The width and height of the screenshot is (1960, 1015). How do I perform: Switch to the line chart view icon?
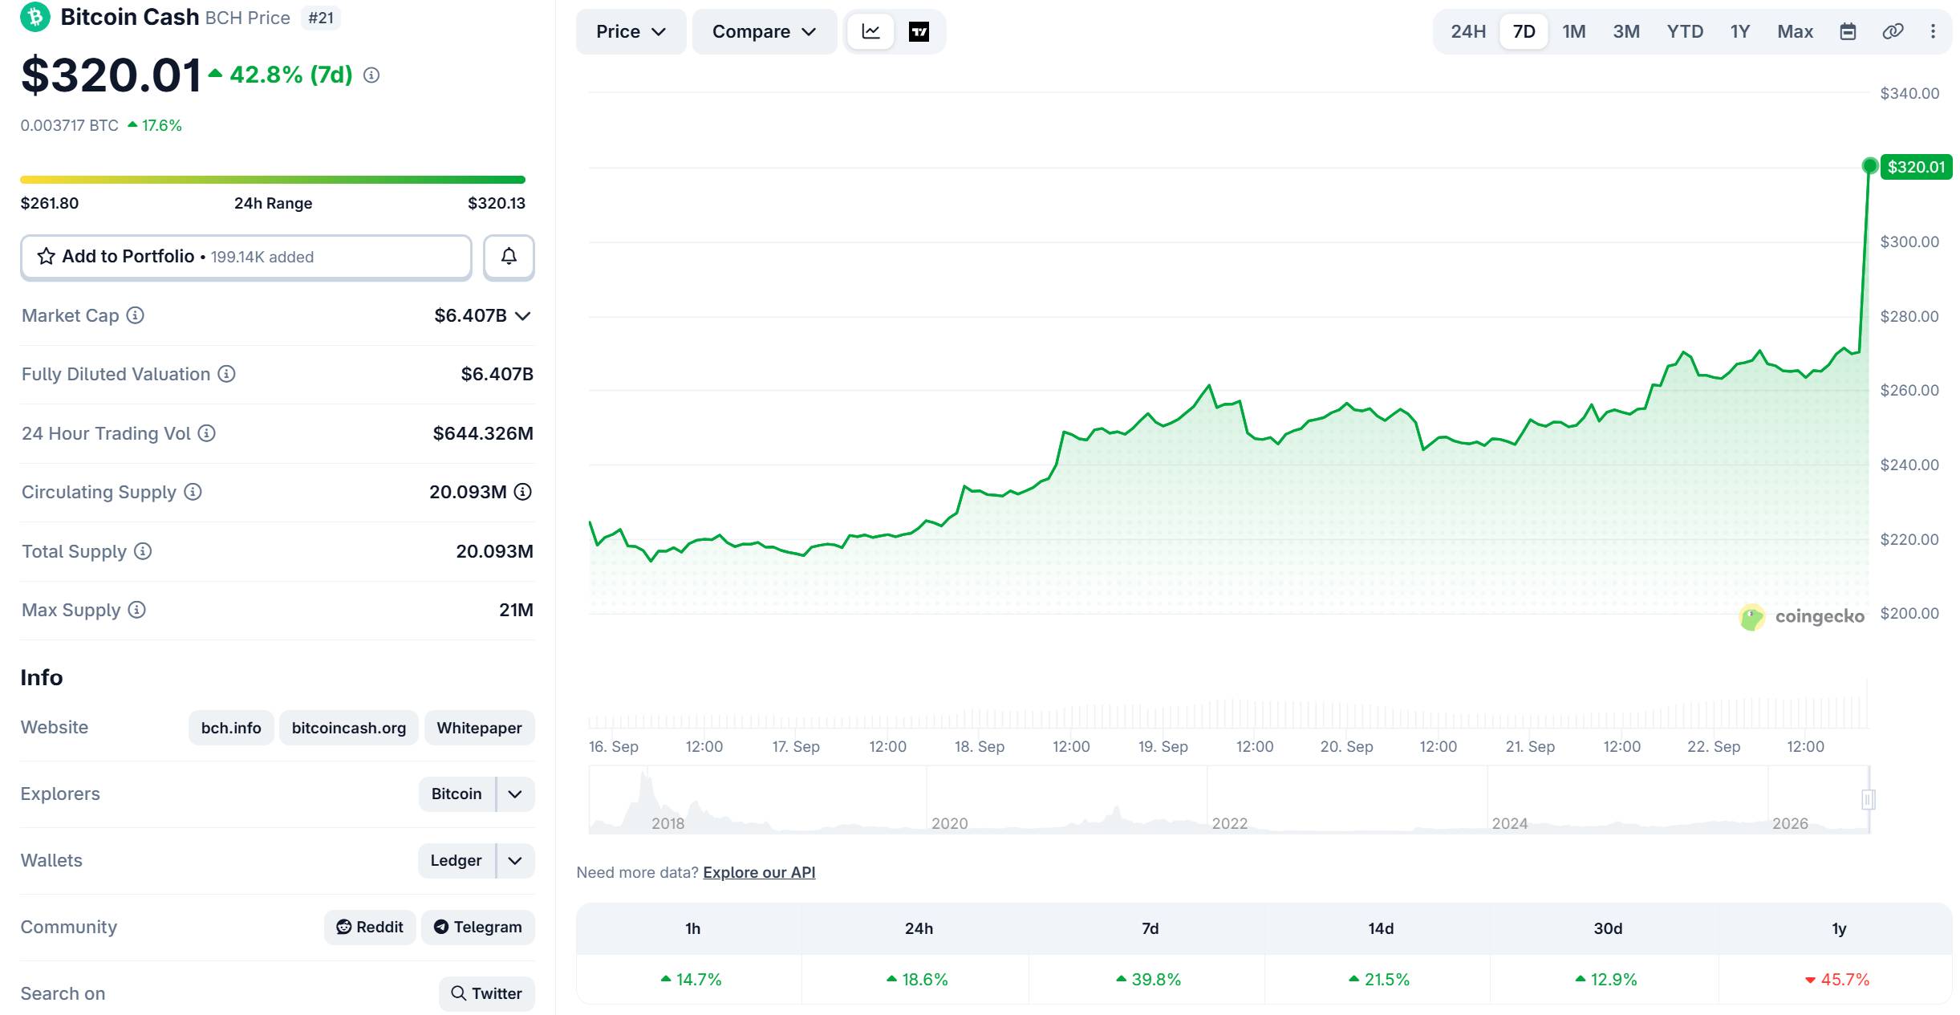[x=870, y=31]
